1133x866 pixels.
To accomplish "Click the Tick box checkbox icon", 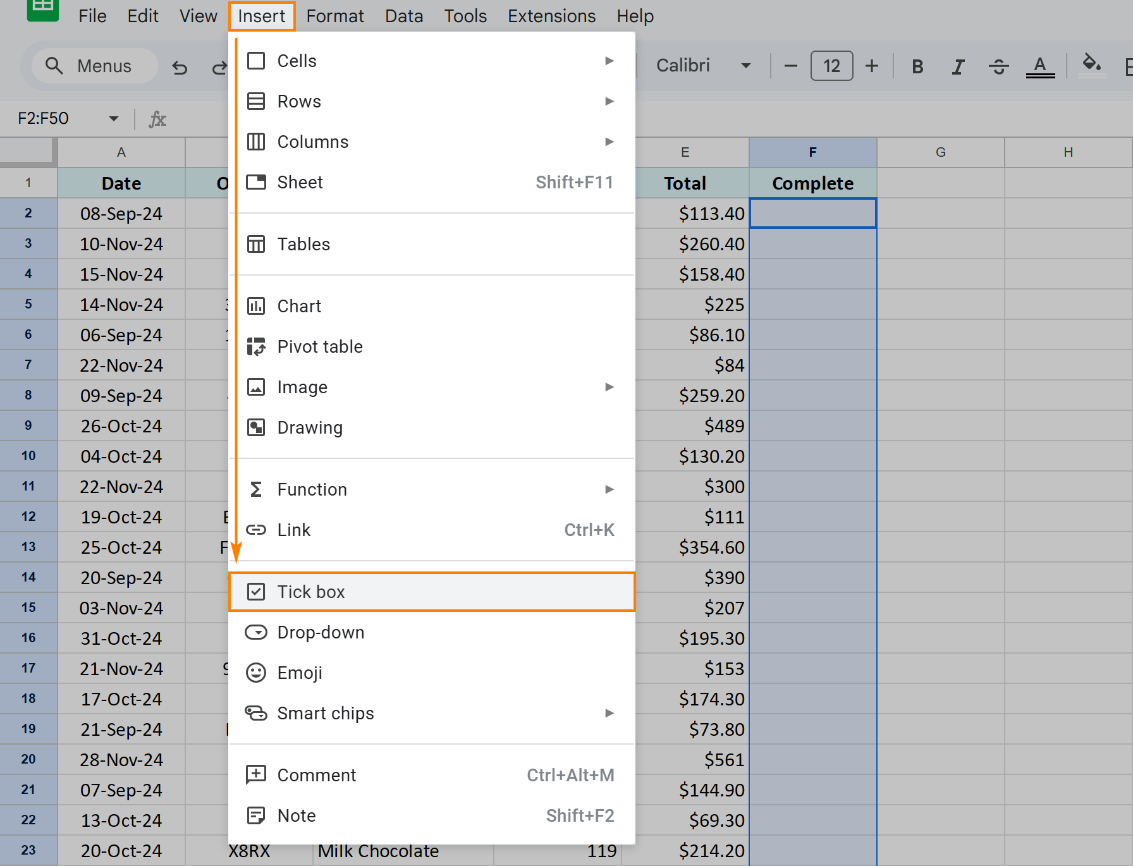I will (256, 592).
